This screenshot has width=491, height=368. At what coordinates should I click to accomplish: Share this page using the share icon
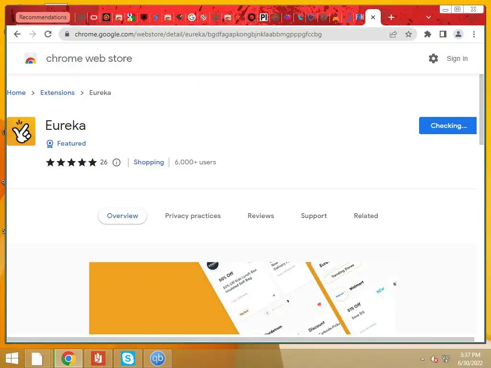pos(393,34)
